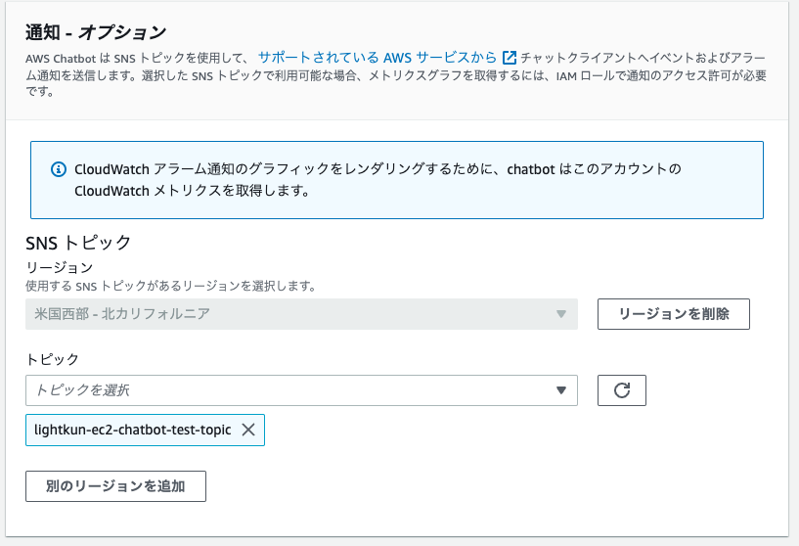Click the CloudWatch アラーム通知 info banner text
The width and height of the screenshot is (799, 546).
pyautogui.click(x=377, y=180)
